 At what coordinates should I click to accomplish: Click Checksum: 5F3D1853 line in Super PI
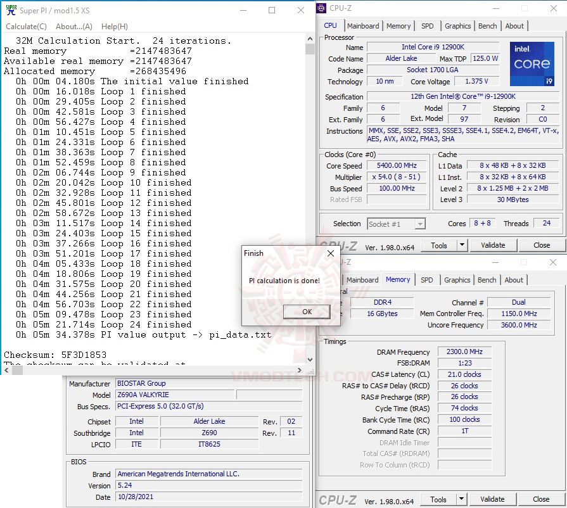coord(55,355)
